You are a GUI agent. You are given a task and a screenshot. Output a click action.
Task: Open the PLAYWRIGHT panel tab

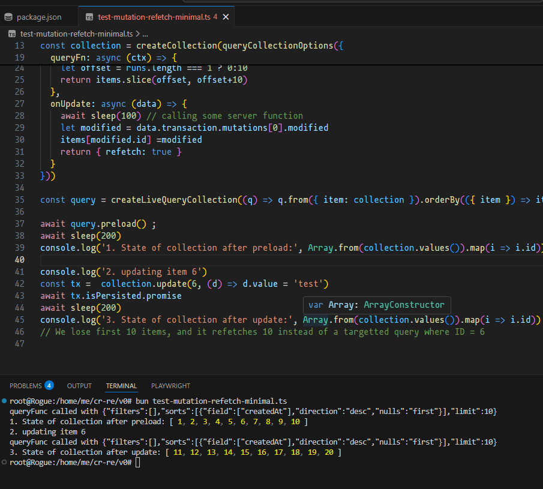click(170, 386)
